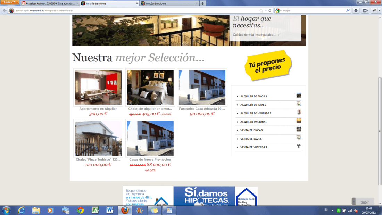The height and width of the screenshot is (215, 382).
Task: Click the Venta de Viviendas thumbnail icon
Action: click(299, 146)
